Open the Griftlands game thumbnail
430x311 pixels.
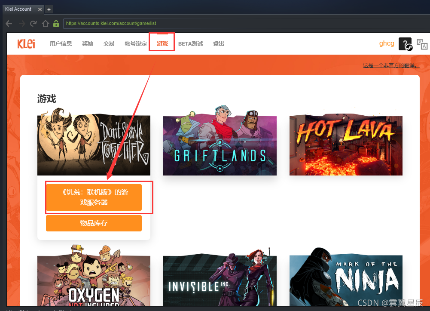coord(220,140)
